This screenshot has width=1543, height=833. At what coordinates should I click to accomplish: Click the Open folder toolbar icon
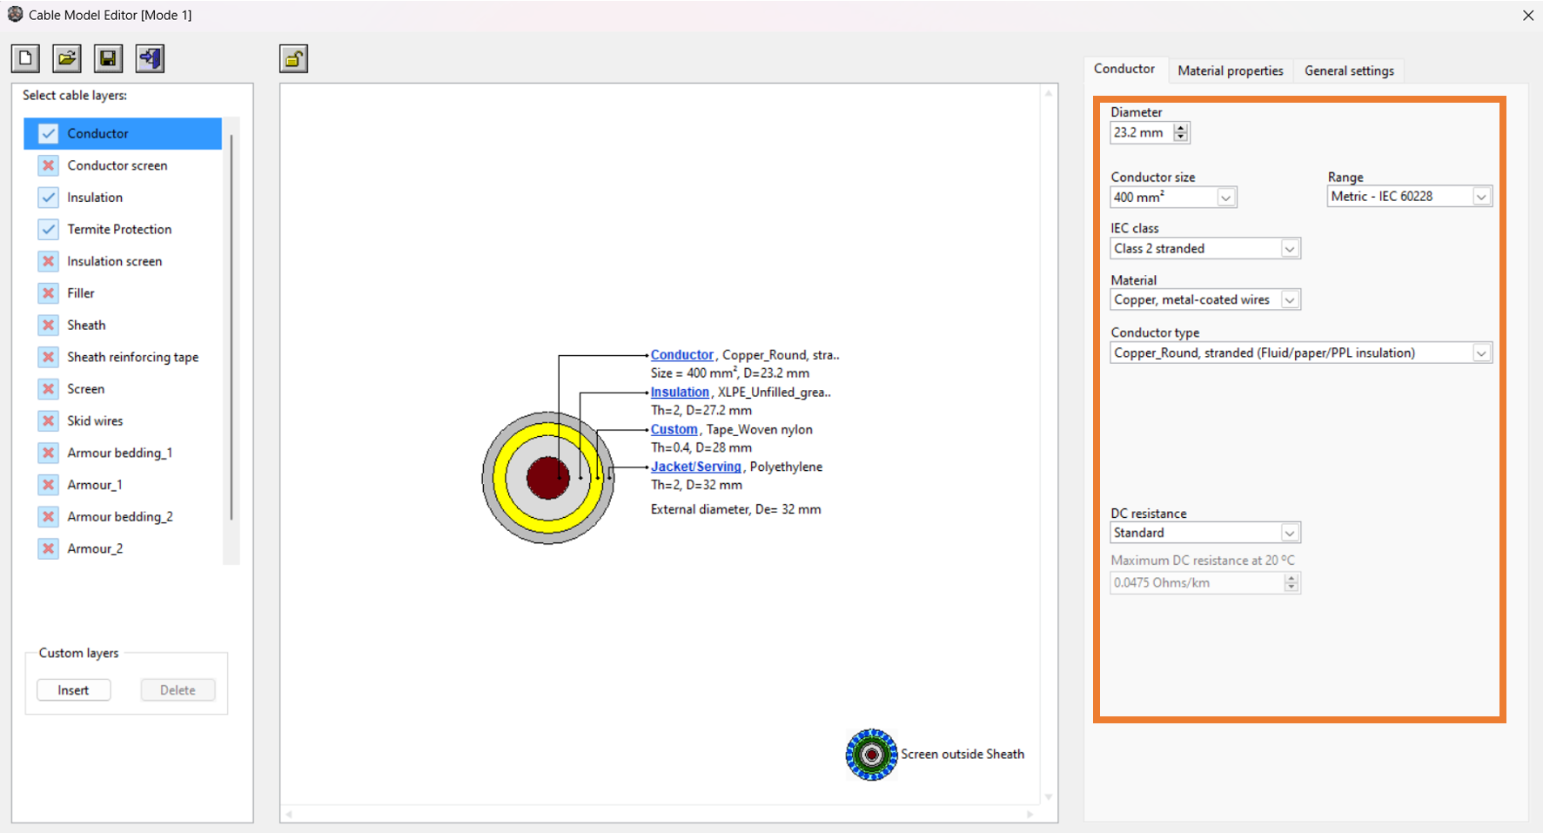coord(67,58)
